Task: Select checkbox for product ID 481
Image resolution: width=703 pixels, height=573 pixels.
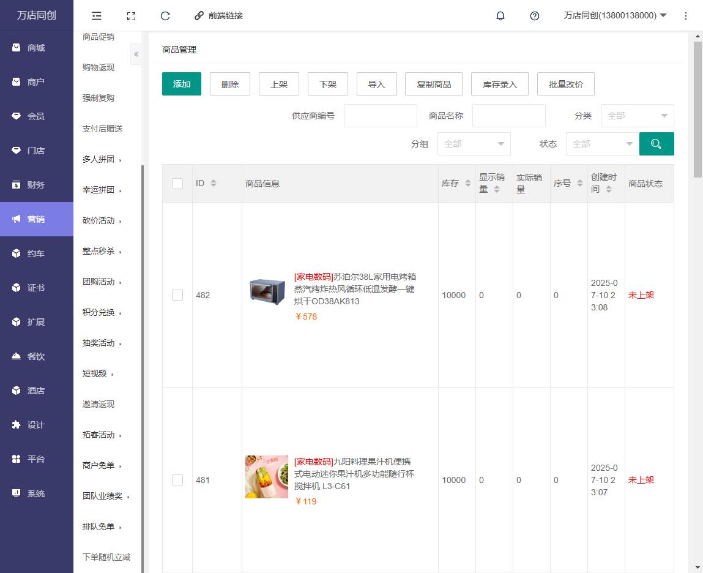Action: [x=177, y=480]
